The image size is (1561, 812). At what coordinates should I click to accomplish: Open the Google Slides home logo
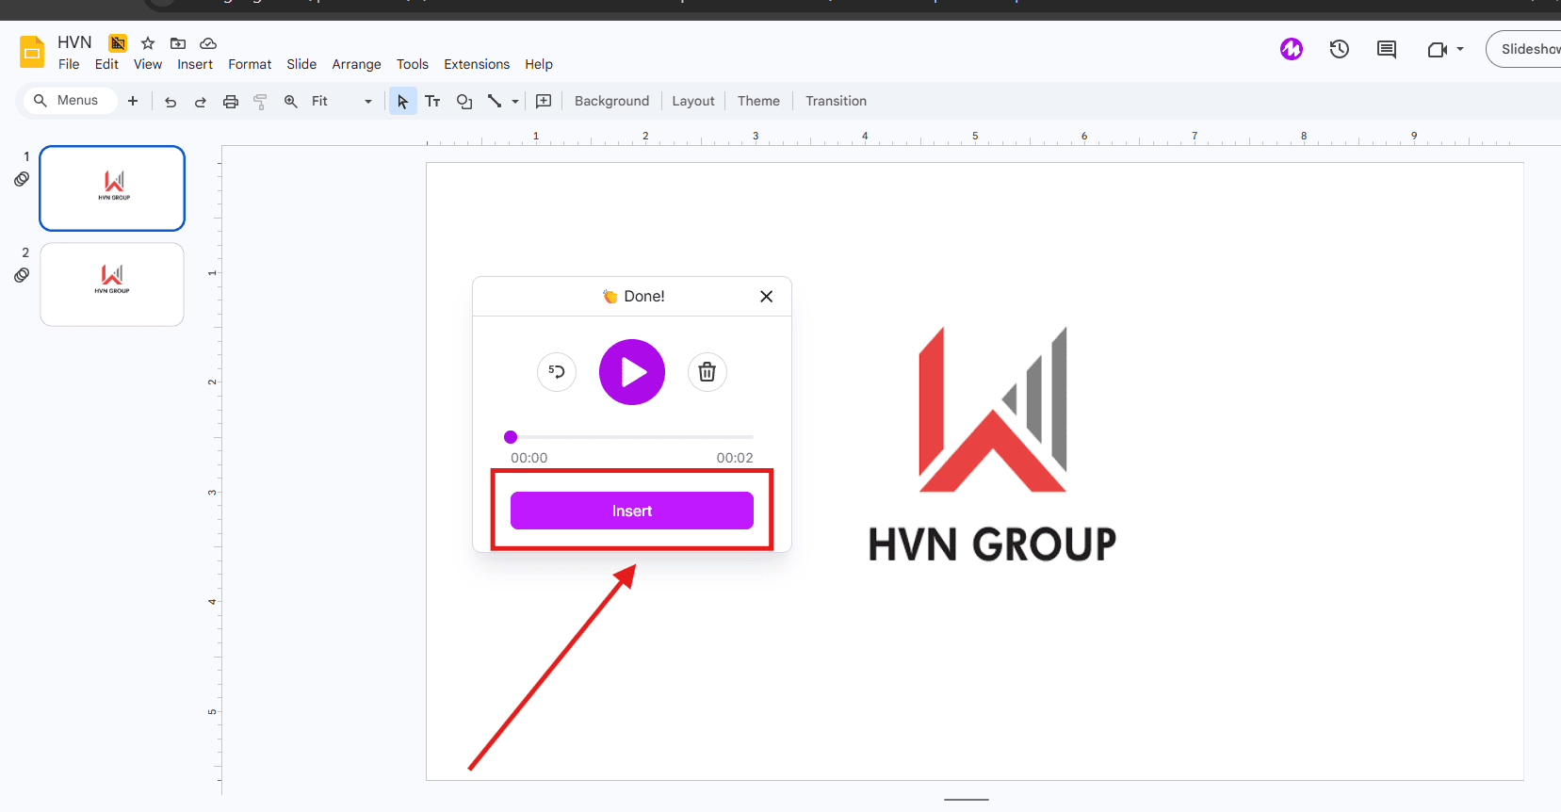tap(32, 52)
